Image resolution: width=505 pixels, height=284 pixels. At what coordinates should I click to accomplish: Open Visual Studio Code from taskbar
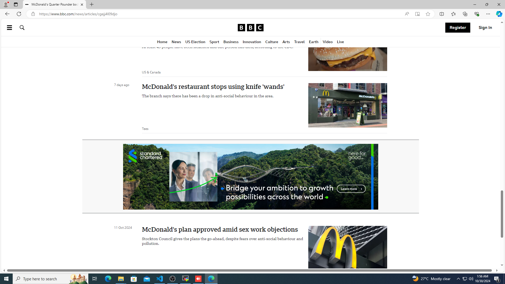click(160, 279)
